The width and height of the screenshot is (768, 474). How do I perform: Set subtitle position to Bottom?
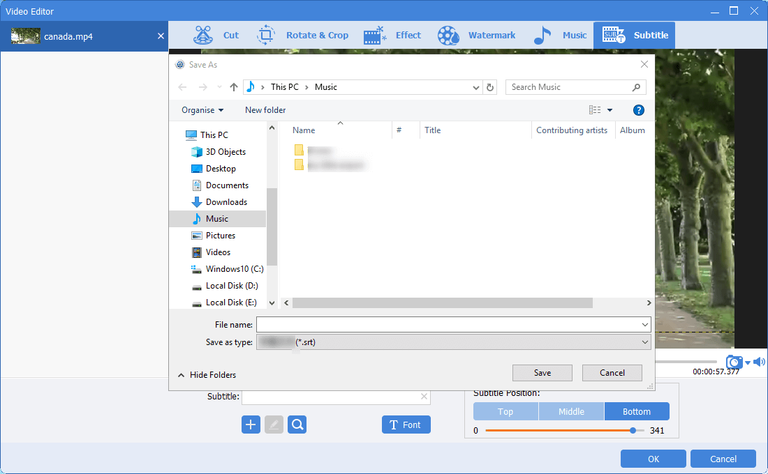pyautogui.click(x=637, y=411)
